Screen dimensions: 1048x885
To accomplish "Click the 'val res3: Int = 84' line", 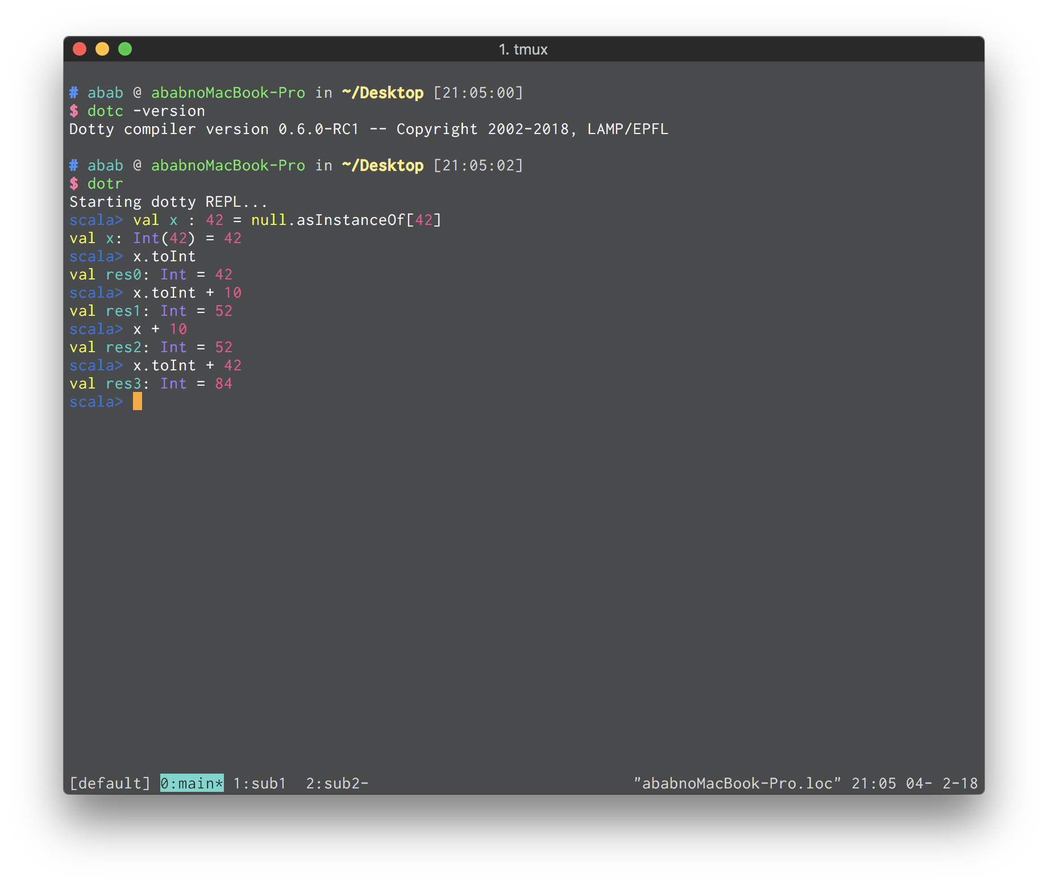I will click(x=151, y=383).
